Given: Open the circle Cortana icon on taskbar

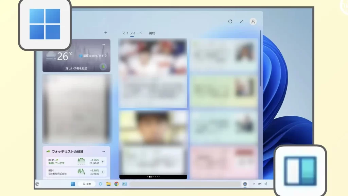Looking at the screenshot, I should click(100, 184).
